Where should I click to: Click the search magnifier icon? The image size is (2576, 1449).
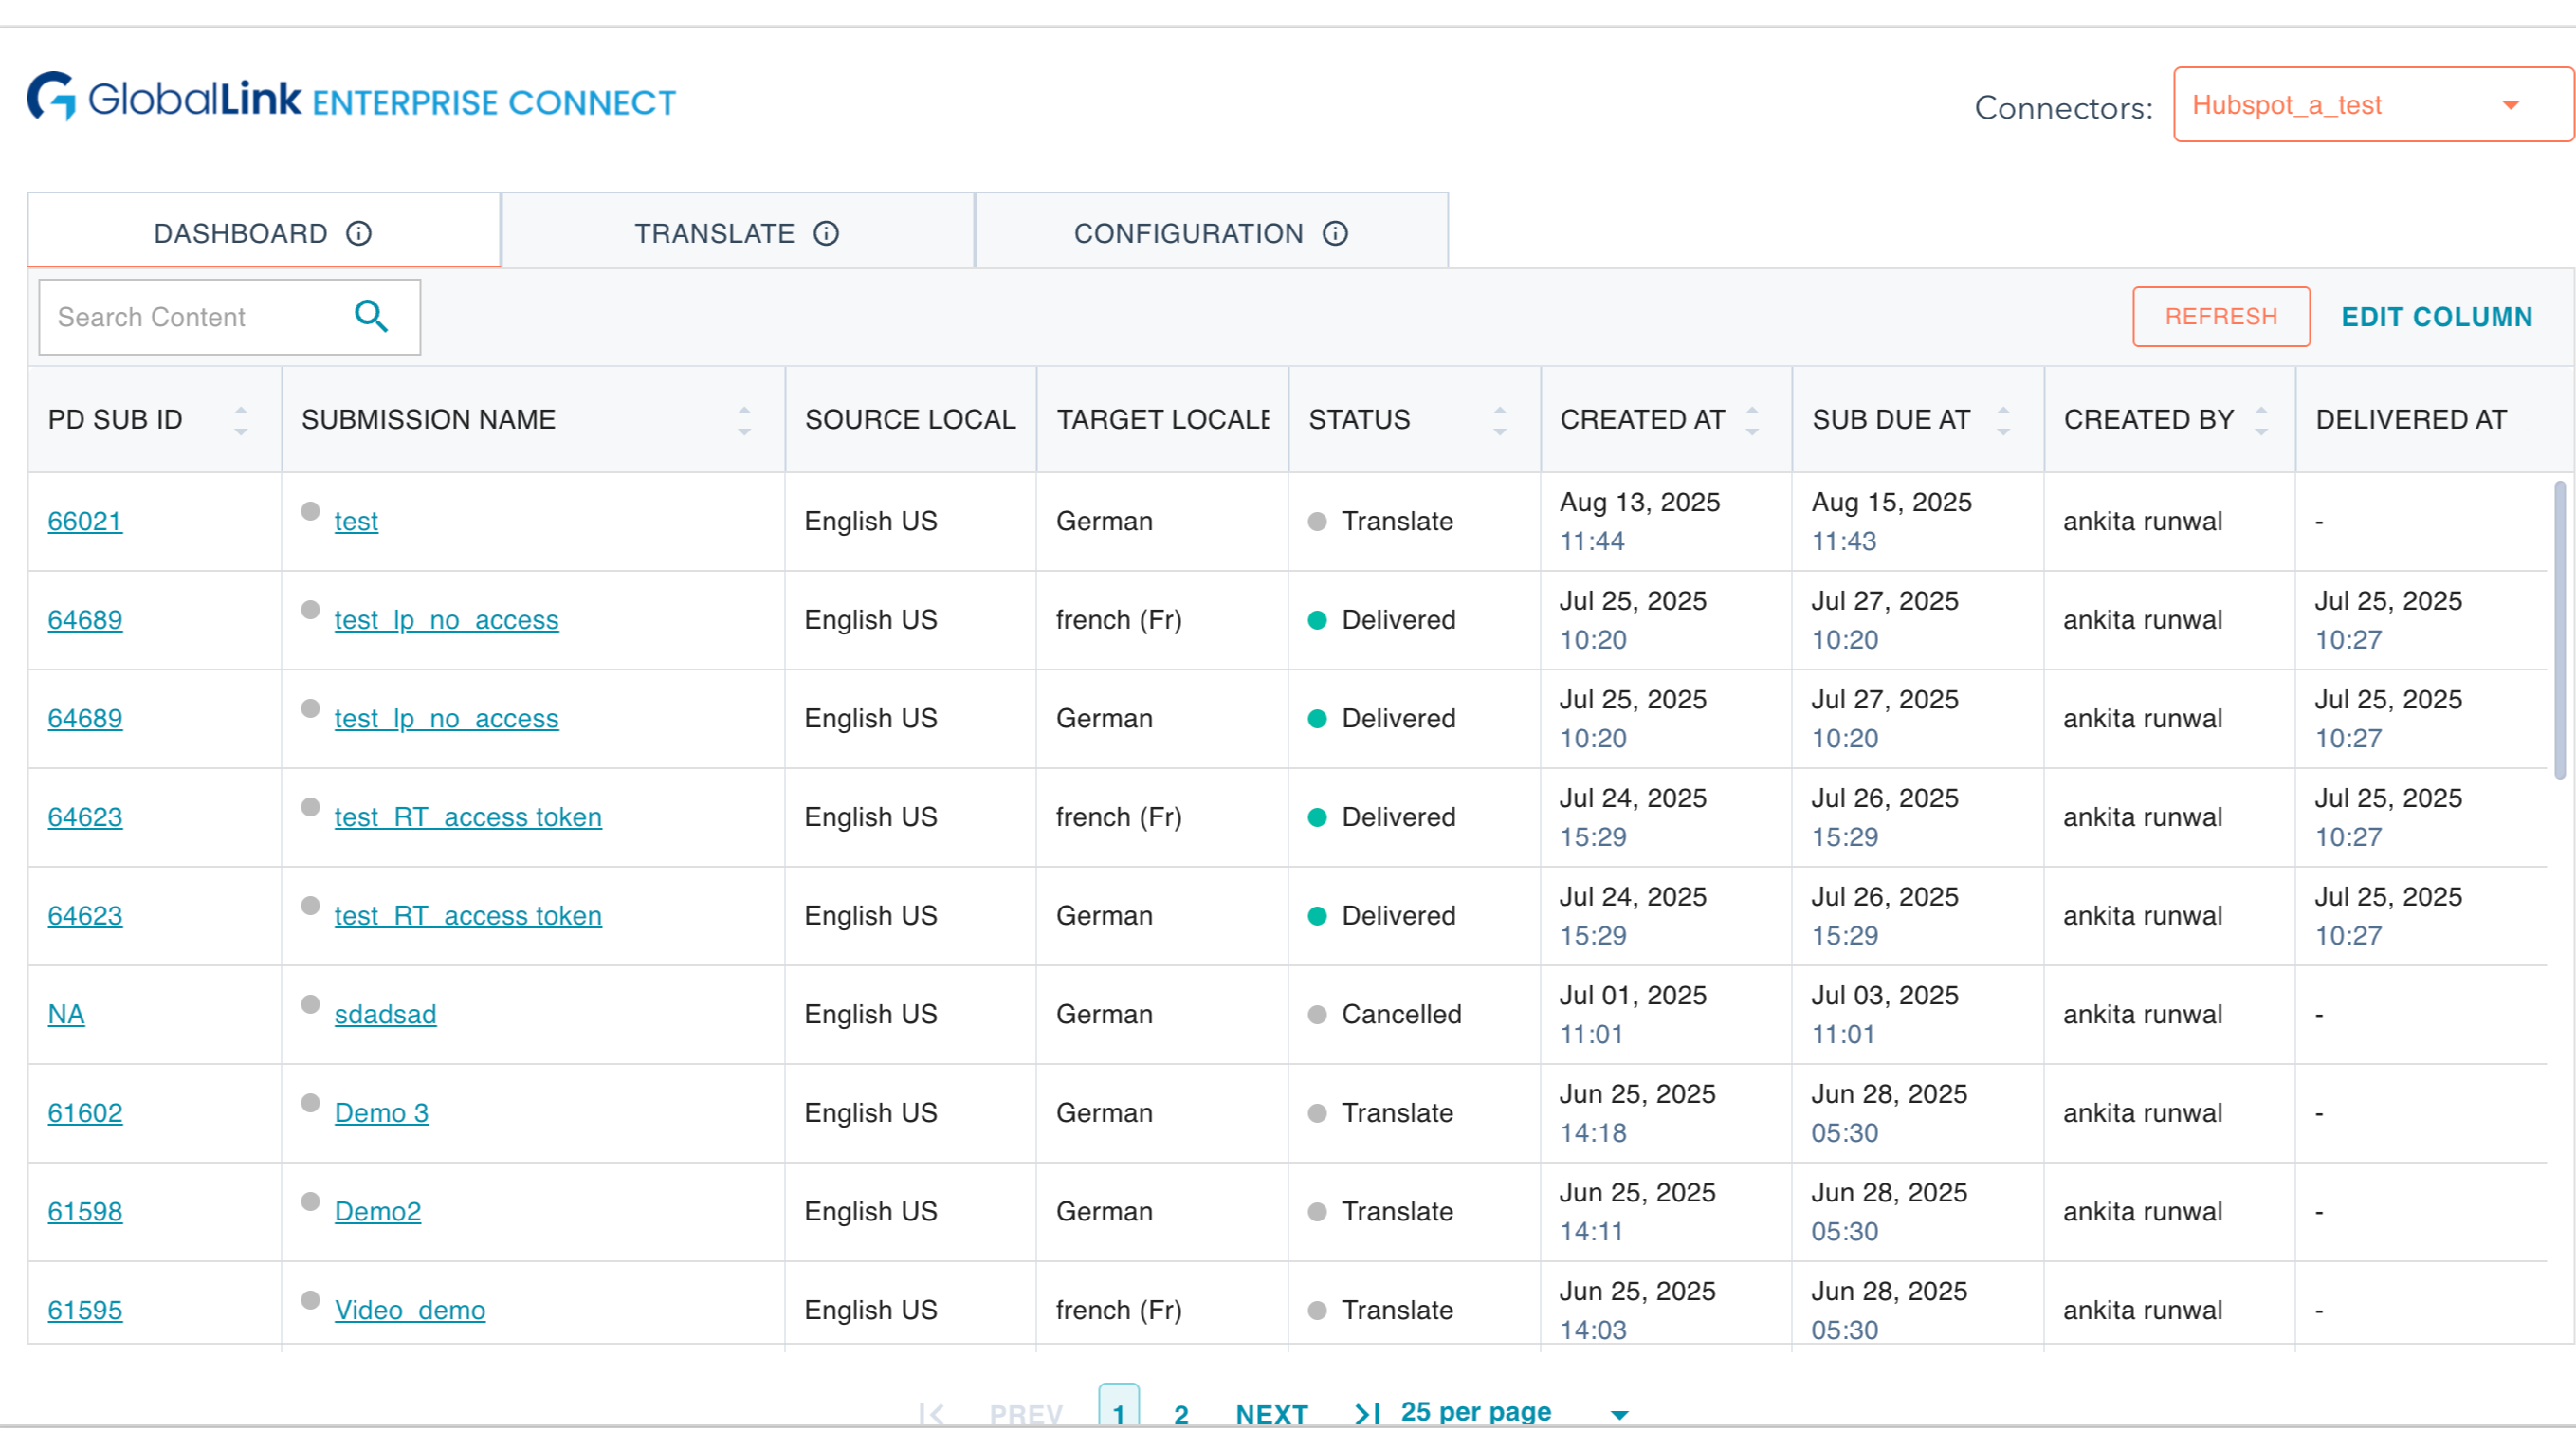point(371,316)
